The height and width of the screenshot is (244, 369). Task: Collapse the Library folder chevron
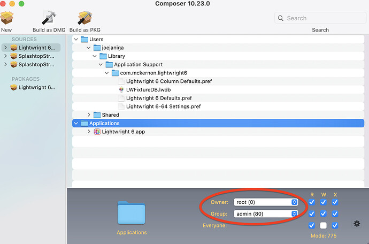[x=95, y=56]
